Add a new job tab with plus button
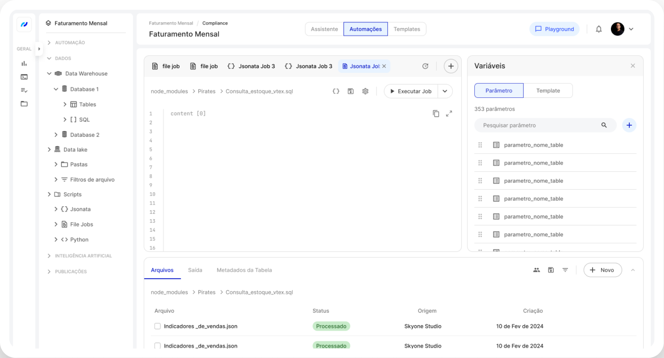The height and width of the screenshot is (358, 664). tap(450, 66)
